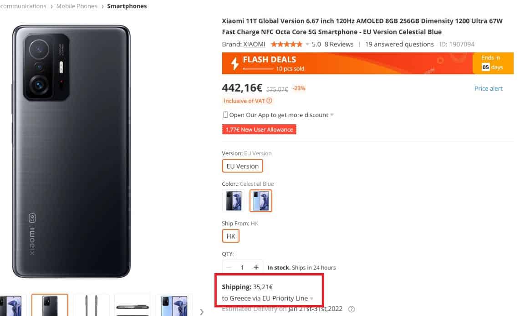
Task: Choose the Celestial Blue color variant
Action: (x=261, y=201)
